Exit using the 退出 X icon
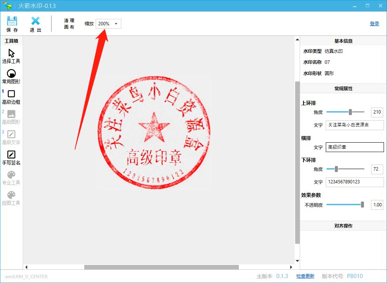Screen dimensions: 387x283 click(x=35, y=24)
